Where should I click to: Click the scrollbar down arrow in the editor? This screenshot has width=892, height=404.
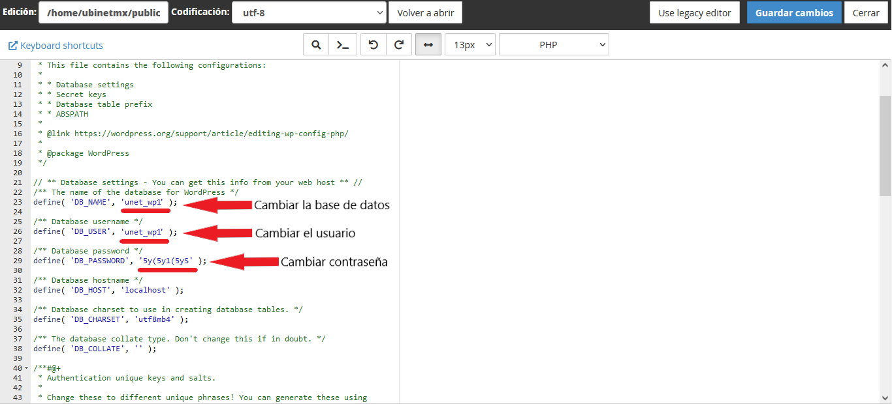click(x=885, y=397)
